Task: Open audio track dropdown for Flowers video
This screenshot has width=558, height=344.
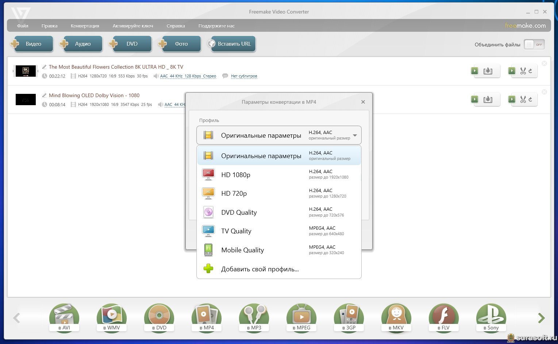Action: point(188,76)
